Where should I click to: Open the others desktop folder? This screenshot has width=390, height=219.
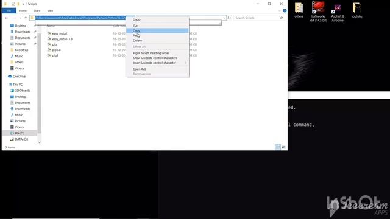click(299, 10)
